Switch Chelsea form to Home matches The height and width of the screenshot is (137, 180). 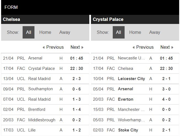[x=45, y=32]
